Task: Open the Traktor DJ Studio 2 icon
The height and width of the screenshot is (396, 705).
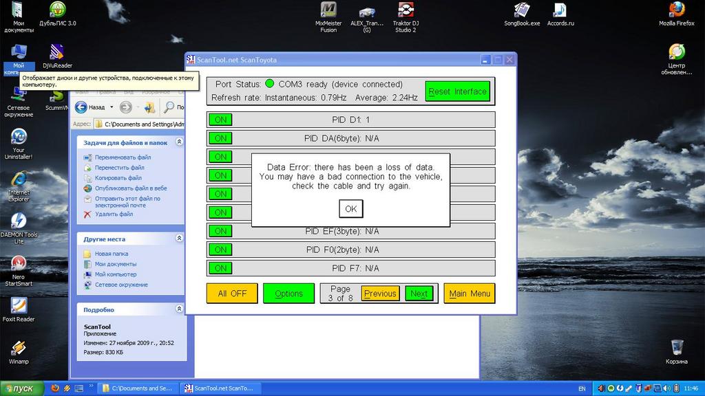Action: (406, 10)
